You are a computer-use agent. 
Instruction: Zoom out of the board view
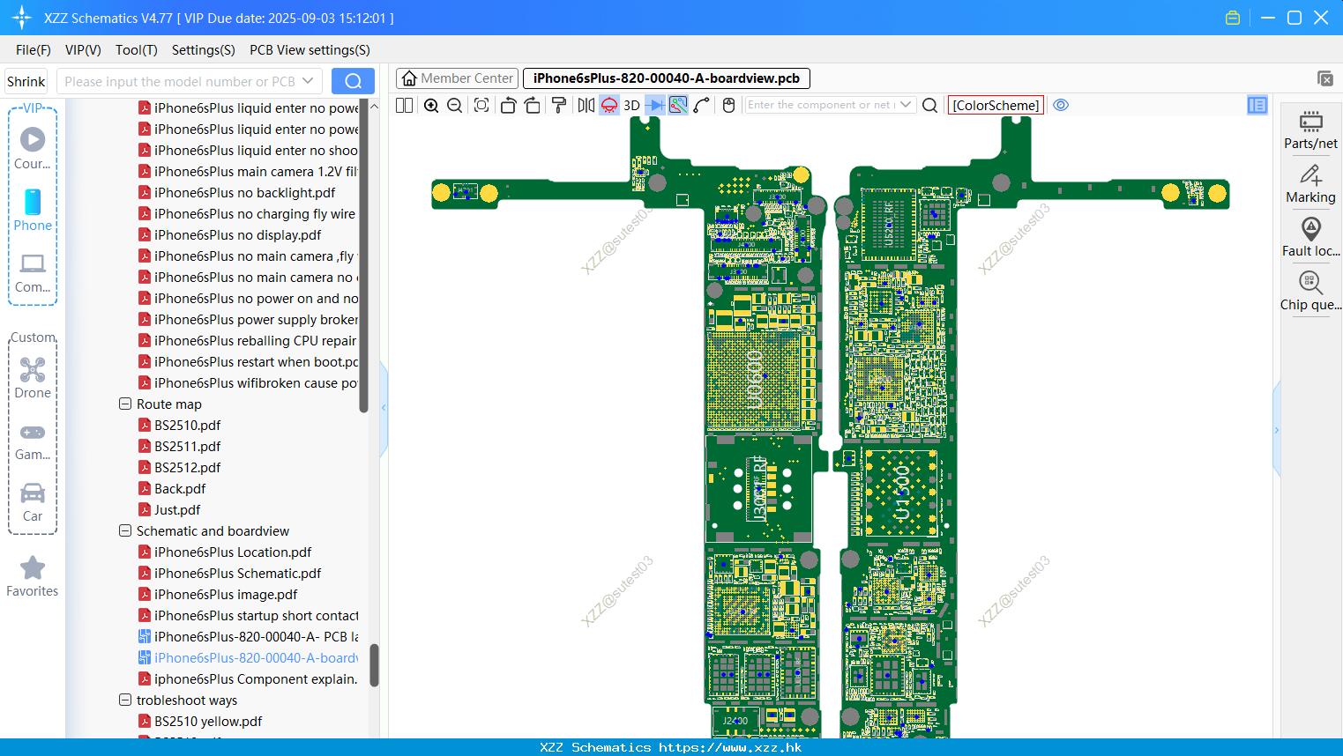point(455,105)
